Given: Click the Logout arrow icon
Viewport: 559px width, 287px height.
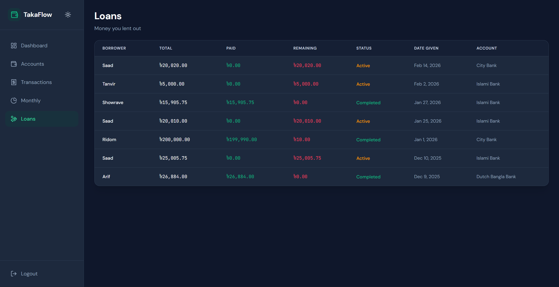Looking at the screenshot, I should (14, 274).
